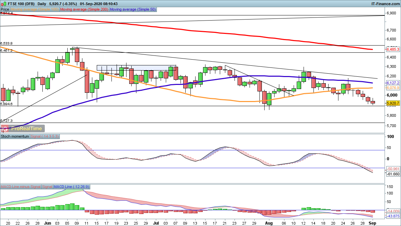Select the MACD Line minus Signal label
The height and width of the screenshot is (226, 401).
click(x=21, y=187)
